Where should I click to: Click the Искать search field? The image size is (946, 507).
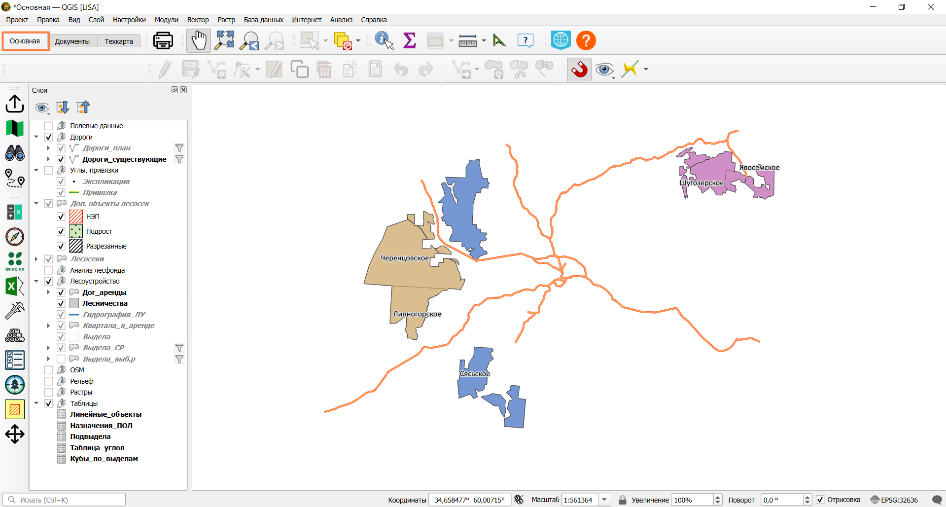pos(64,500)
